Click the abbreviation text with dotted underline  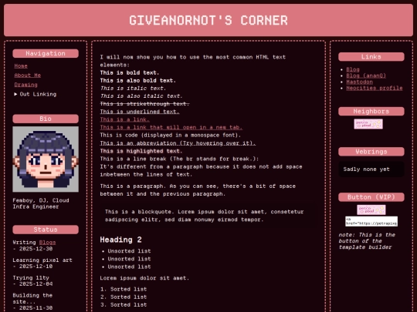point(178,143)
